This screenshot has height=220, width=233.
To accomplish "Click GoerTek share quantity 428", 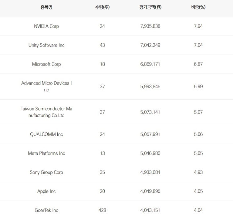I will point(102,210).
